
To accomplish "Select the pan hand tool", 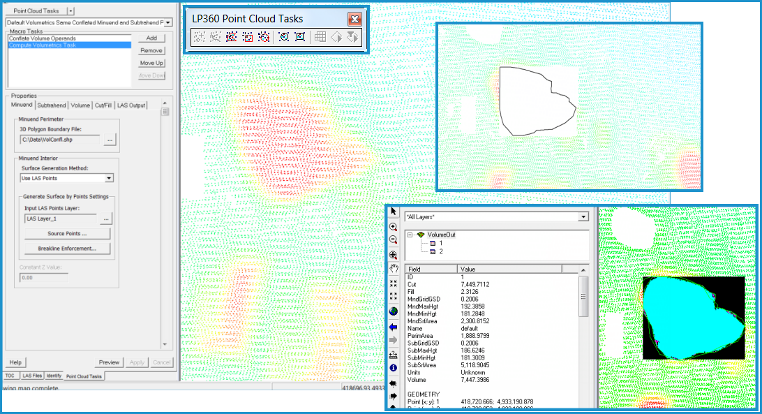I will click(x=394, y=268).
